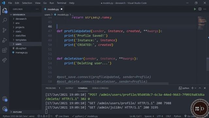Select the TERMINAL panel tab
Screen dimensions: 209x118
tap(83, 88)
